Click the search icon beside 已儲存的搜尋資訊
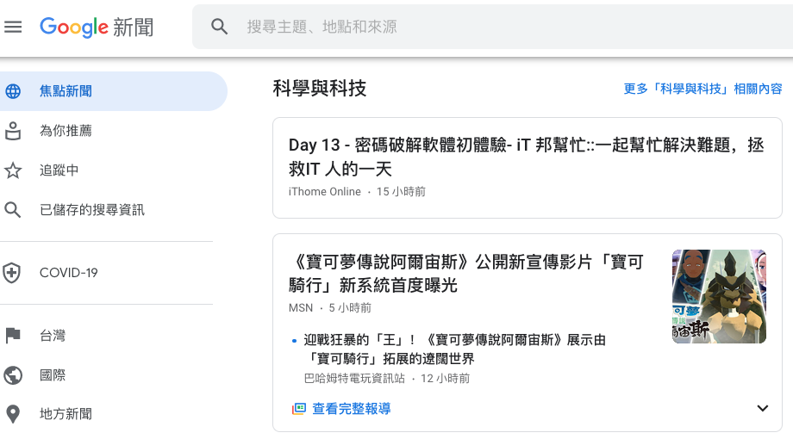Viewport: 793px width, 439px height. click(13, 210)
